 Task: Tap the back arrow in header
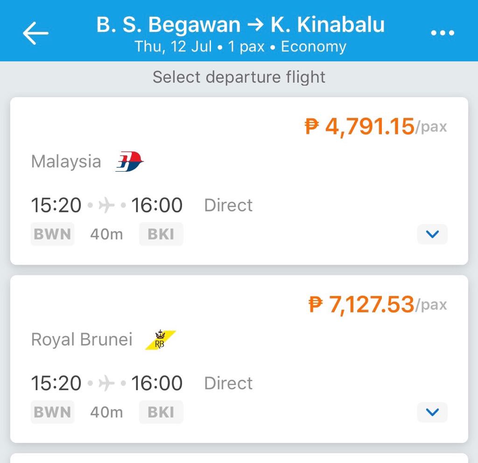(x=35, y=33)
